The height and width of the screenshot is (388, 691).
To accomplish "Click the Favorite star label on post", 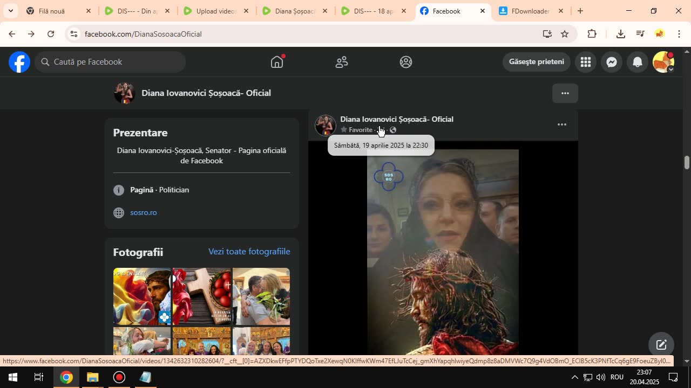I will click(357, 130).
